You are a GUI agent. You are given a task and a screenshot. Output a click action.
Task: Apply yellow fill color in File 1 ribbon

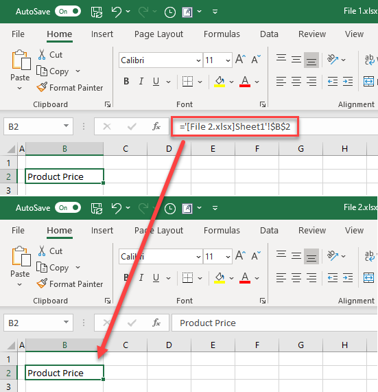pos(220,82)
